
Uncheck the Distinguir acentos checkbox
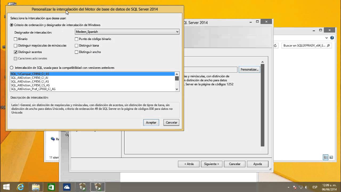[15, 52]
